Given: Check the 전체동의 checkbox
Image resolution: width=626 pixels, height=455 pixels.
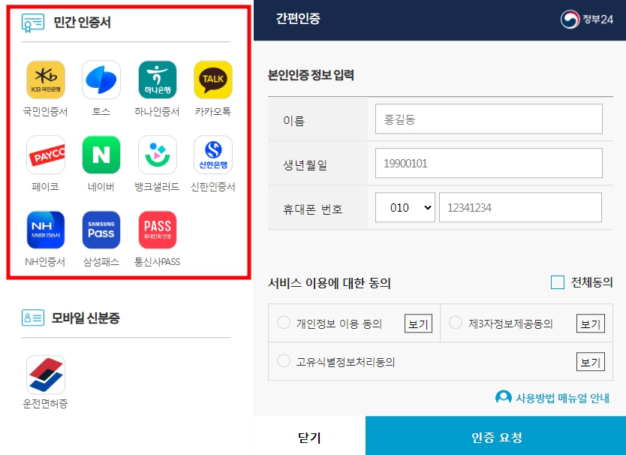Looking at the screenshot, I should [558, 282].
